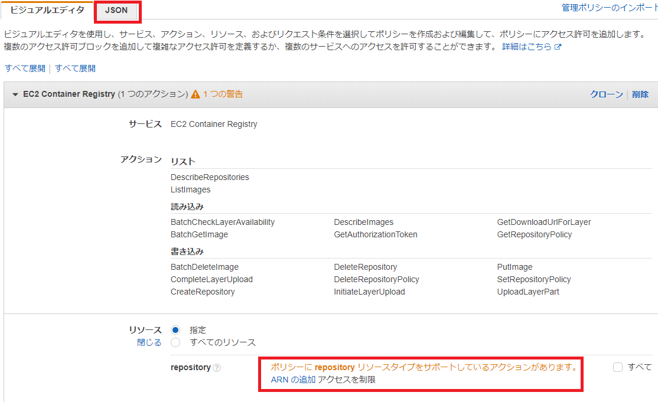Click the repository help question icon

pos(217,368)
